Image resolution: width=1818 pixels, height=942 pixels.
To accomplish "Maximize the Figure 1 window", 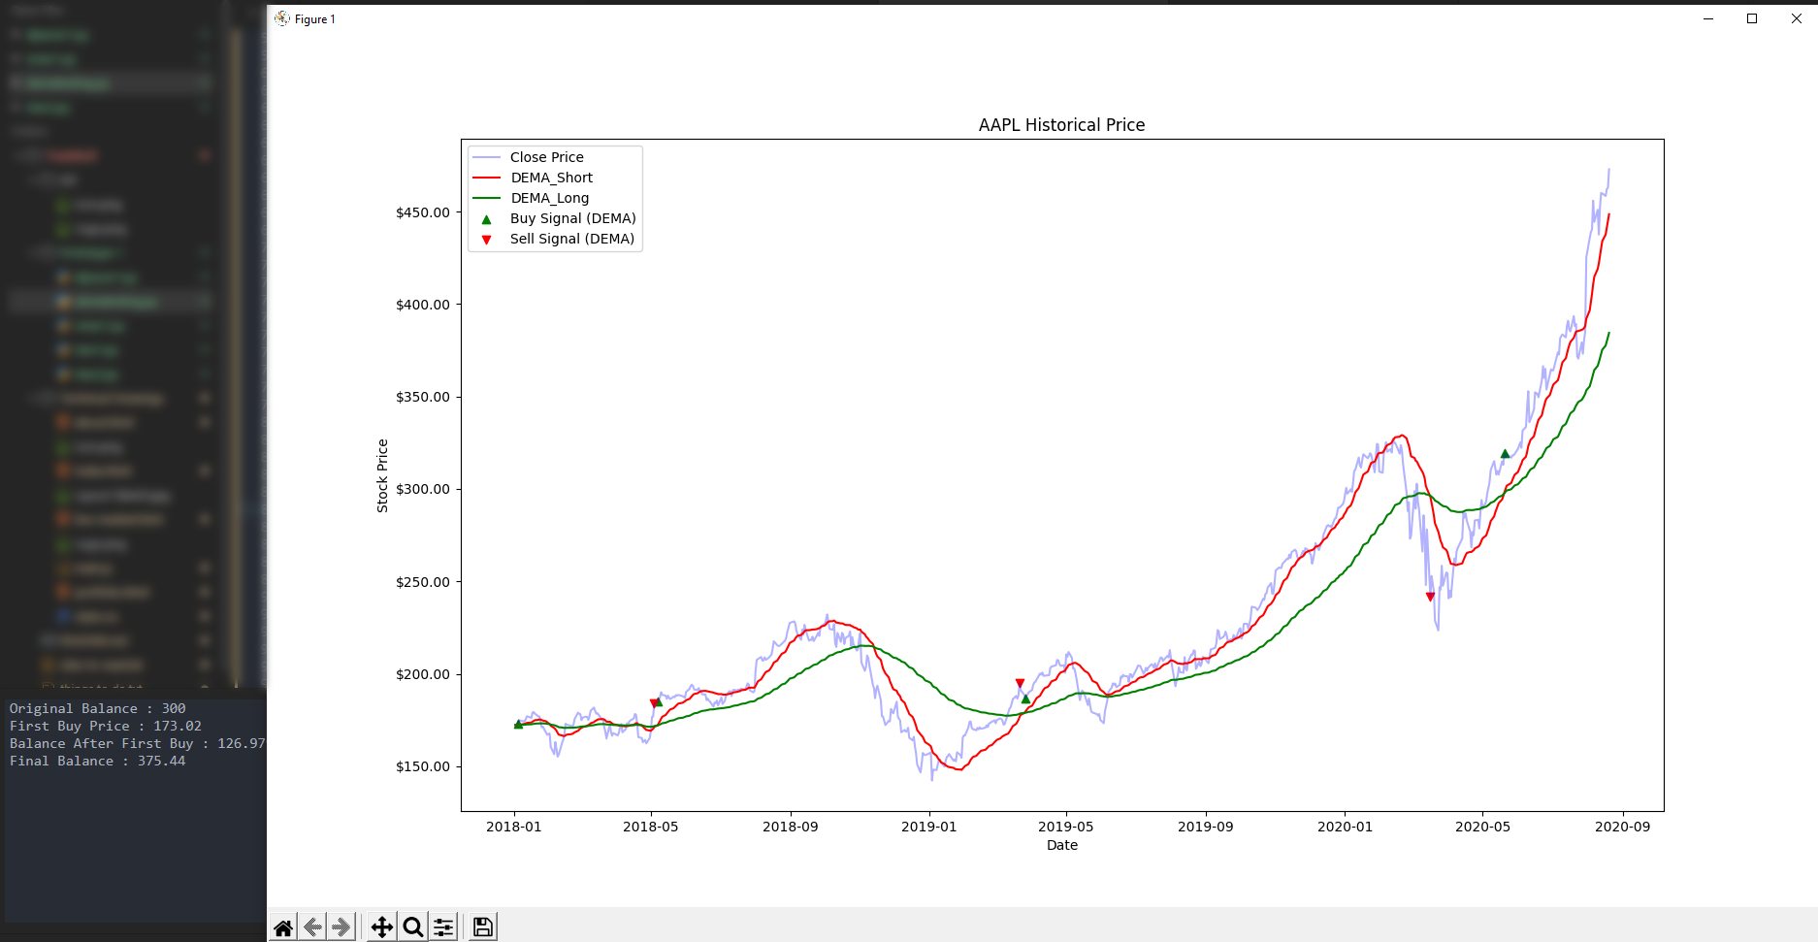I will click(1752, 18).
